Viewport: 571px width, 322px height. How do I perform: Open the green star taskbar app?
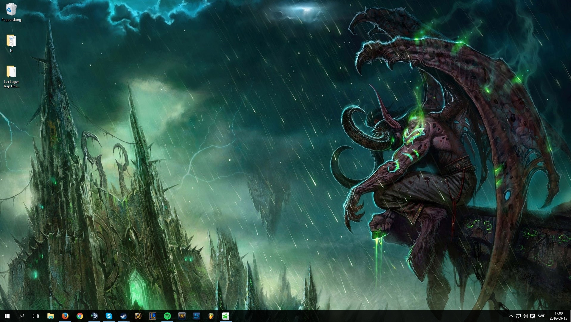tap(225, 316)
